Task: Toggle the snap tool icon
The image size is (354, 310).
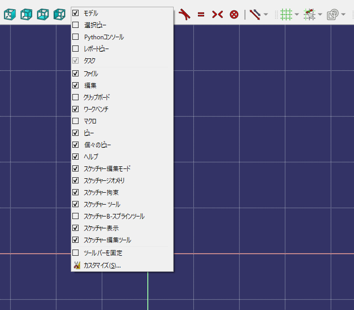Action: coord(310,14)
